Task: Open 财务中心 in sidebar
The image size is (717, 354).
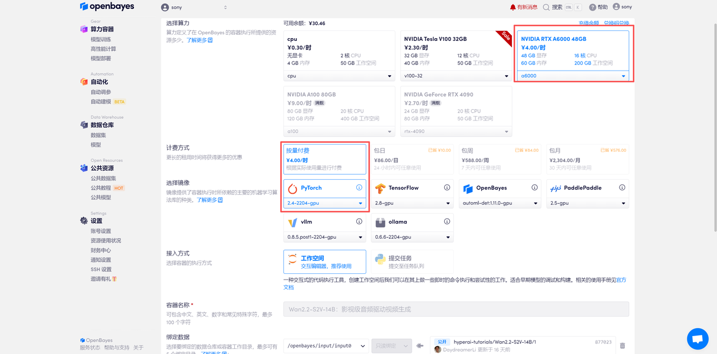Action: point(101,250)
